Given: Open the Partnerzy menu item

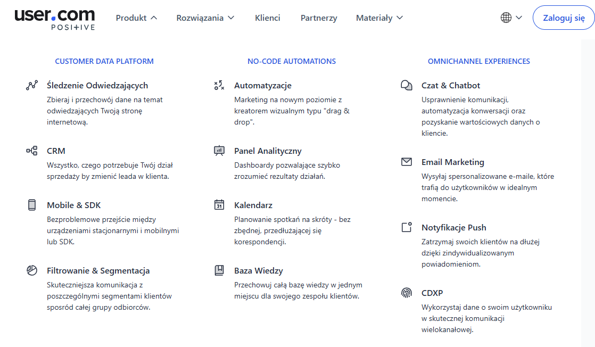Looking at the screenshot, I should [319, 18].
